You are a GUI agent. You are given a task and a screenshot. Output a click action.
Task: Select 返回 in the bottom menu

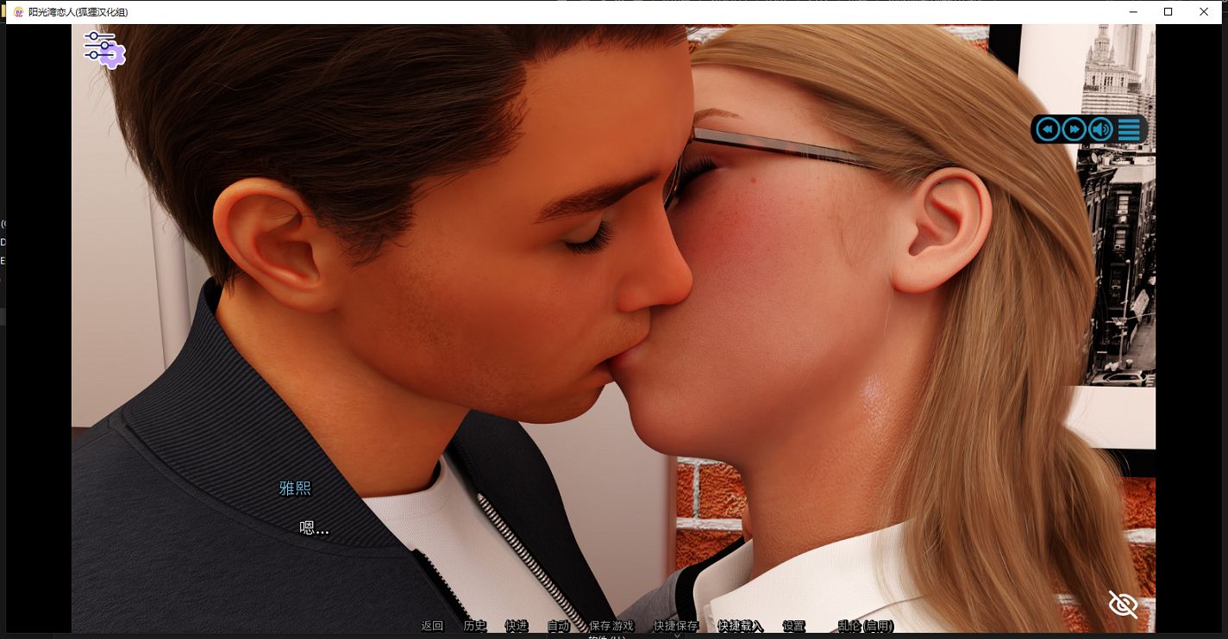click(432, 626)
